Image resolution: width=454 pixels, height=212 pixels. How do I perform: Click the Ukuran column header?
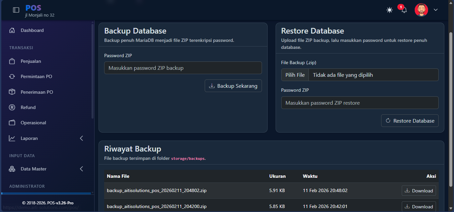click(277, 176)
